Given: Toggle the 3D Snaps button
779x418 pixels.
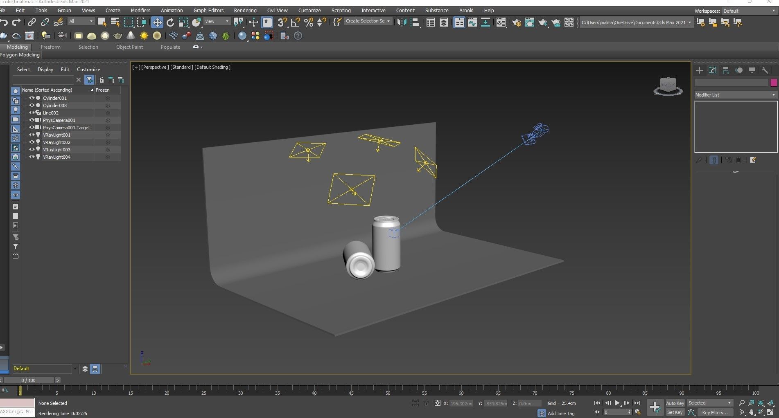Looking at the screenshot, I should (x=282, y=22).
